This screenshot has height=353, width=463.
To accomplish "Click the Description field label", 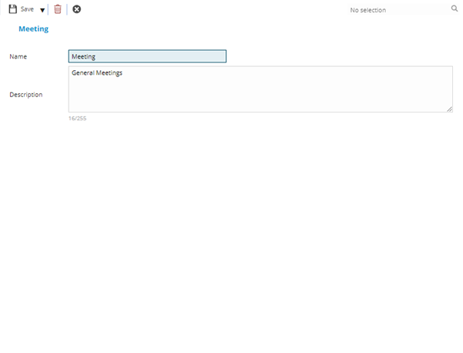I will 25,95.
